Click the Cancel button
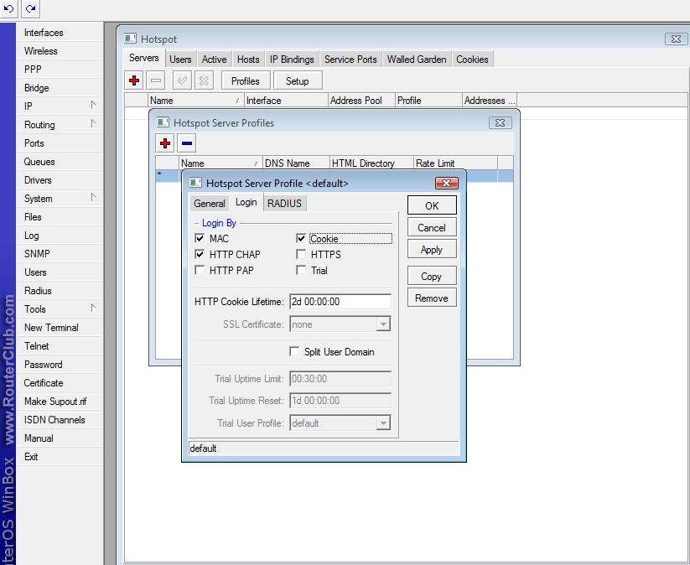This screenshot has width=690, height=565. click(x=432, y=227)
